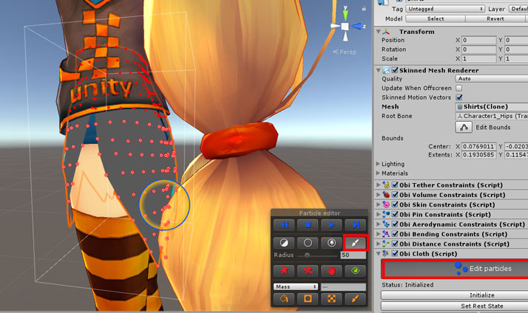Open the Mass property dropdown
The image size is (528, 313).
(296, 286)
